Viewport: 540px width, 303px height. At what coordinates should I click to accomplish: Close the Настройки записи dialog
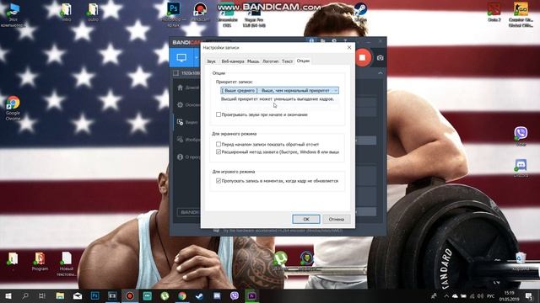click(x=349, y=47)
